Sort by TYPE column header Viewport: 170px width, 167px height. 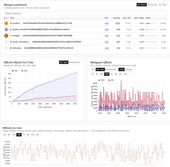[106, 18]
